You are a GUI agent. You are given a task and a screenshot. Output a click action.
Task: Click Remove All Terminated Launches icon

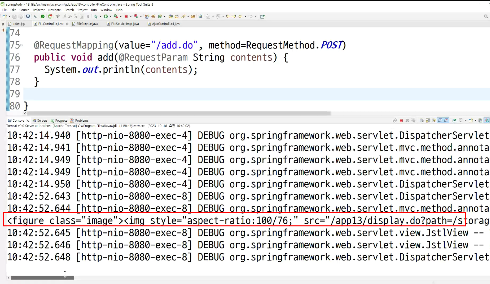413,120
